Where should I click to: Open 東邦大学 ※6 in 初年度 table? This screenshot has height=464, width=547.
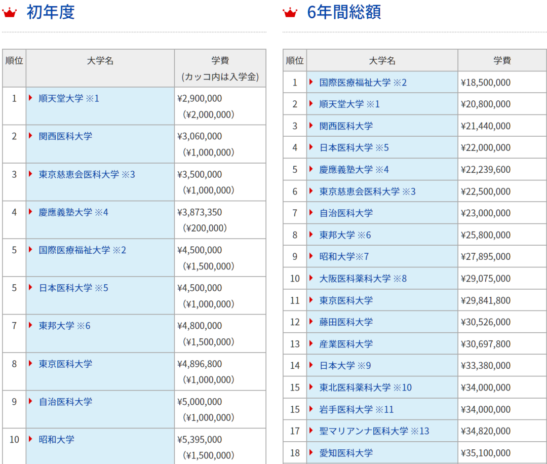[x=64, y=326]
